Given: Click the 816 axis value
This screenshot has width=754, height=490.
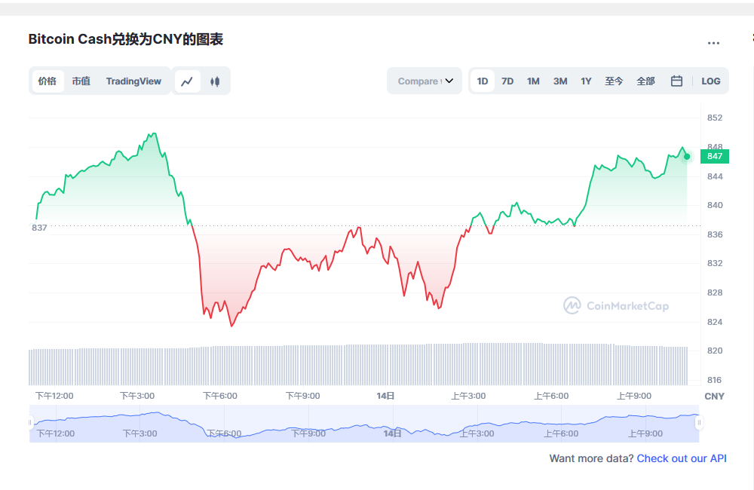Looking at the screenshot, I should coord(715,381).
